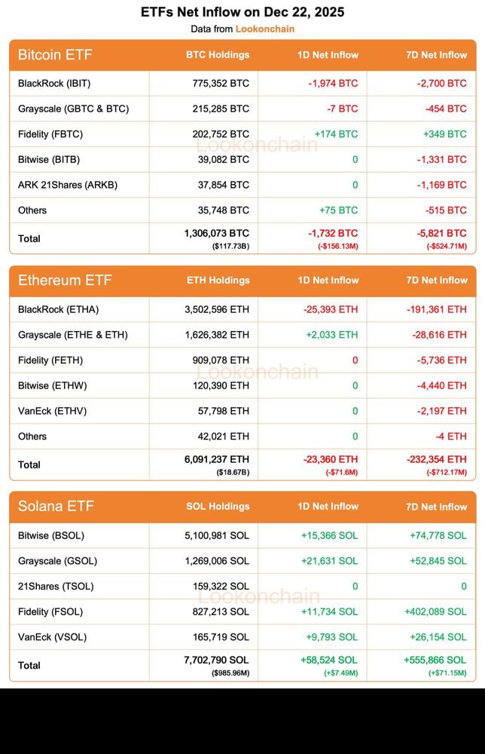Click the Lookonchain source link
The height and width of the screenshot is (754, 485).
pos(264,29)
